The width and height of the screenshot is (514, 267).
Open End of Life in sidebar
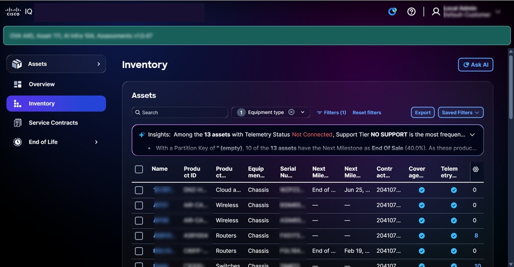56,142
